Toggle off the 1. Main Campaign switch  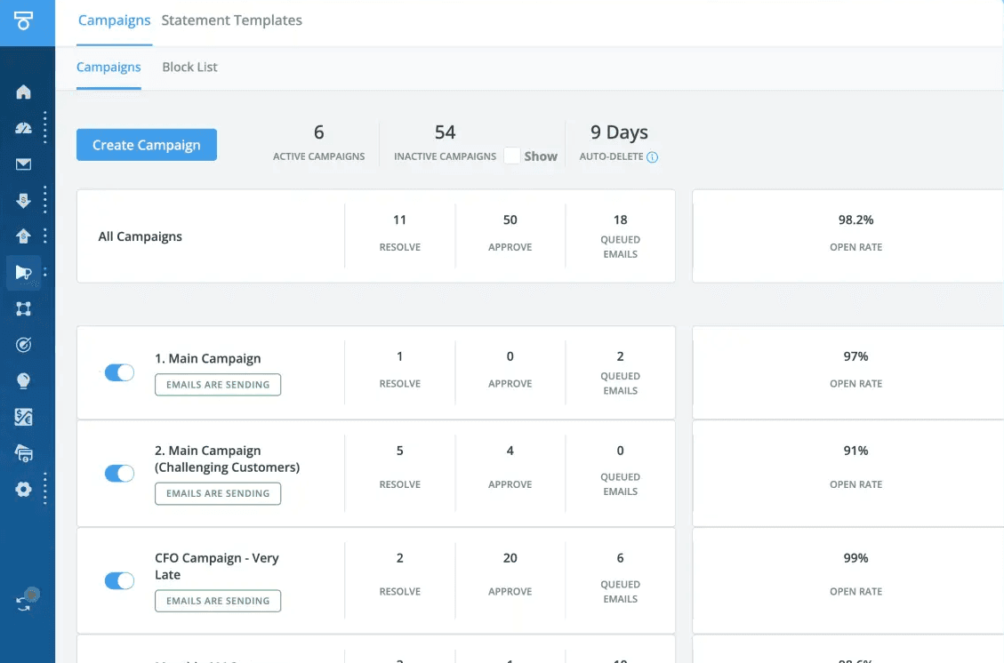tap(119, 372)
